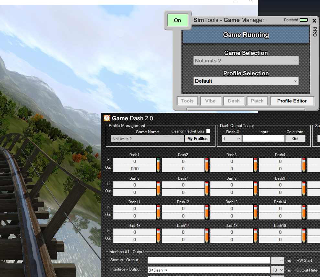Click the Dash7 Out value field
320x277 pixels.
pyautogui.click(x=183, y=192)
